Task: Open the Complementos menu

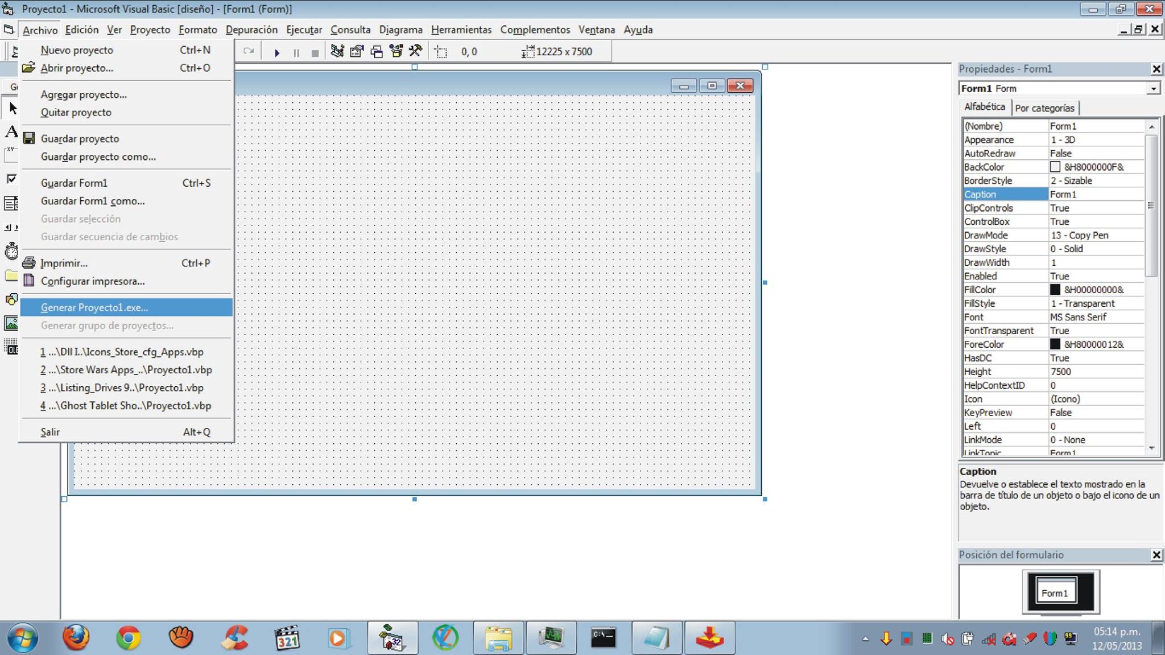Action: point(535,30)
